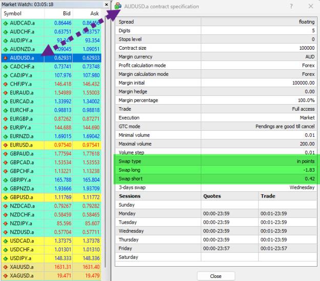The width and height of the screenshot is (320, 281).
Task: Click the Profit calculation mode row
Action: click(x=216, y=66)
